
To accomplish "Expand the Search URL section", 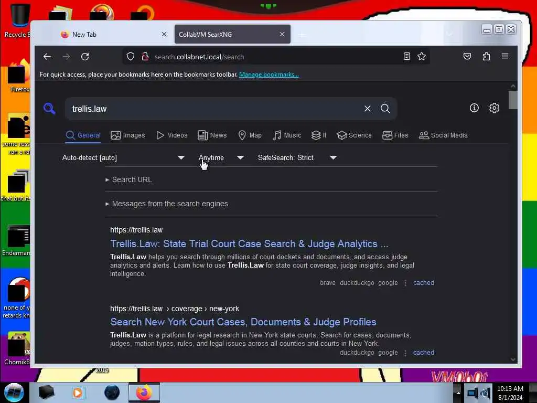I will click(129, 179).
